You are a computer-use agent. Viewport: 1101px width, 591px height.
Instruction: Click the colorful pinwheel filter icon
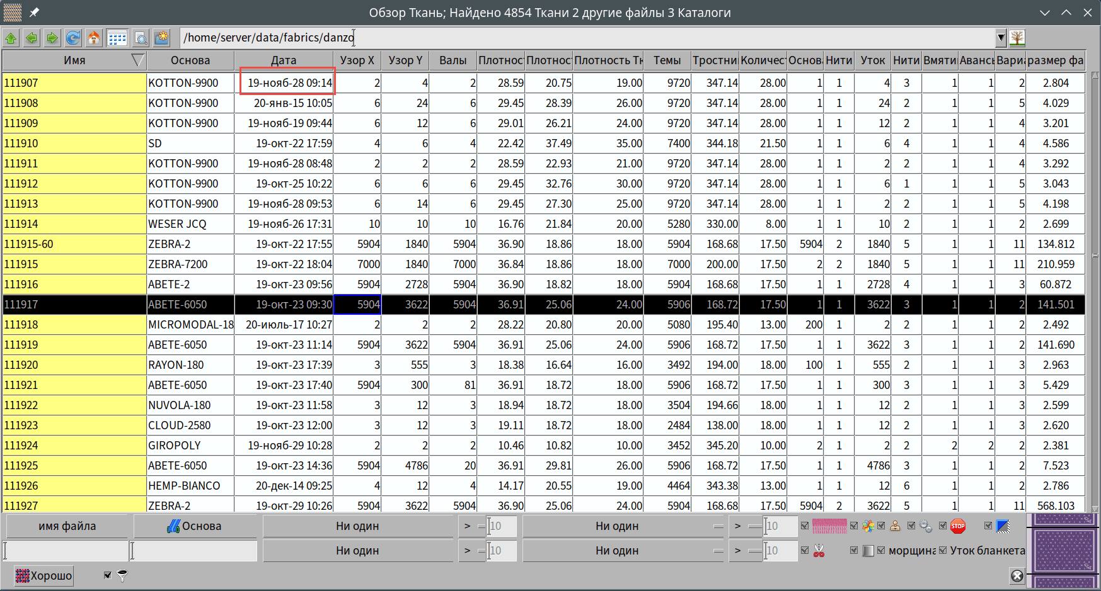(x=868, y=526)
